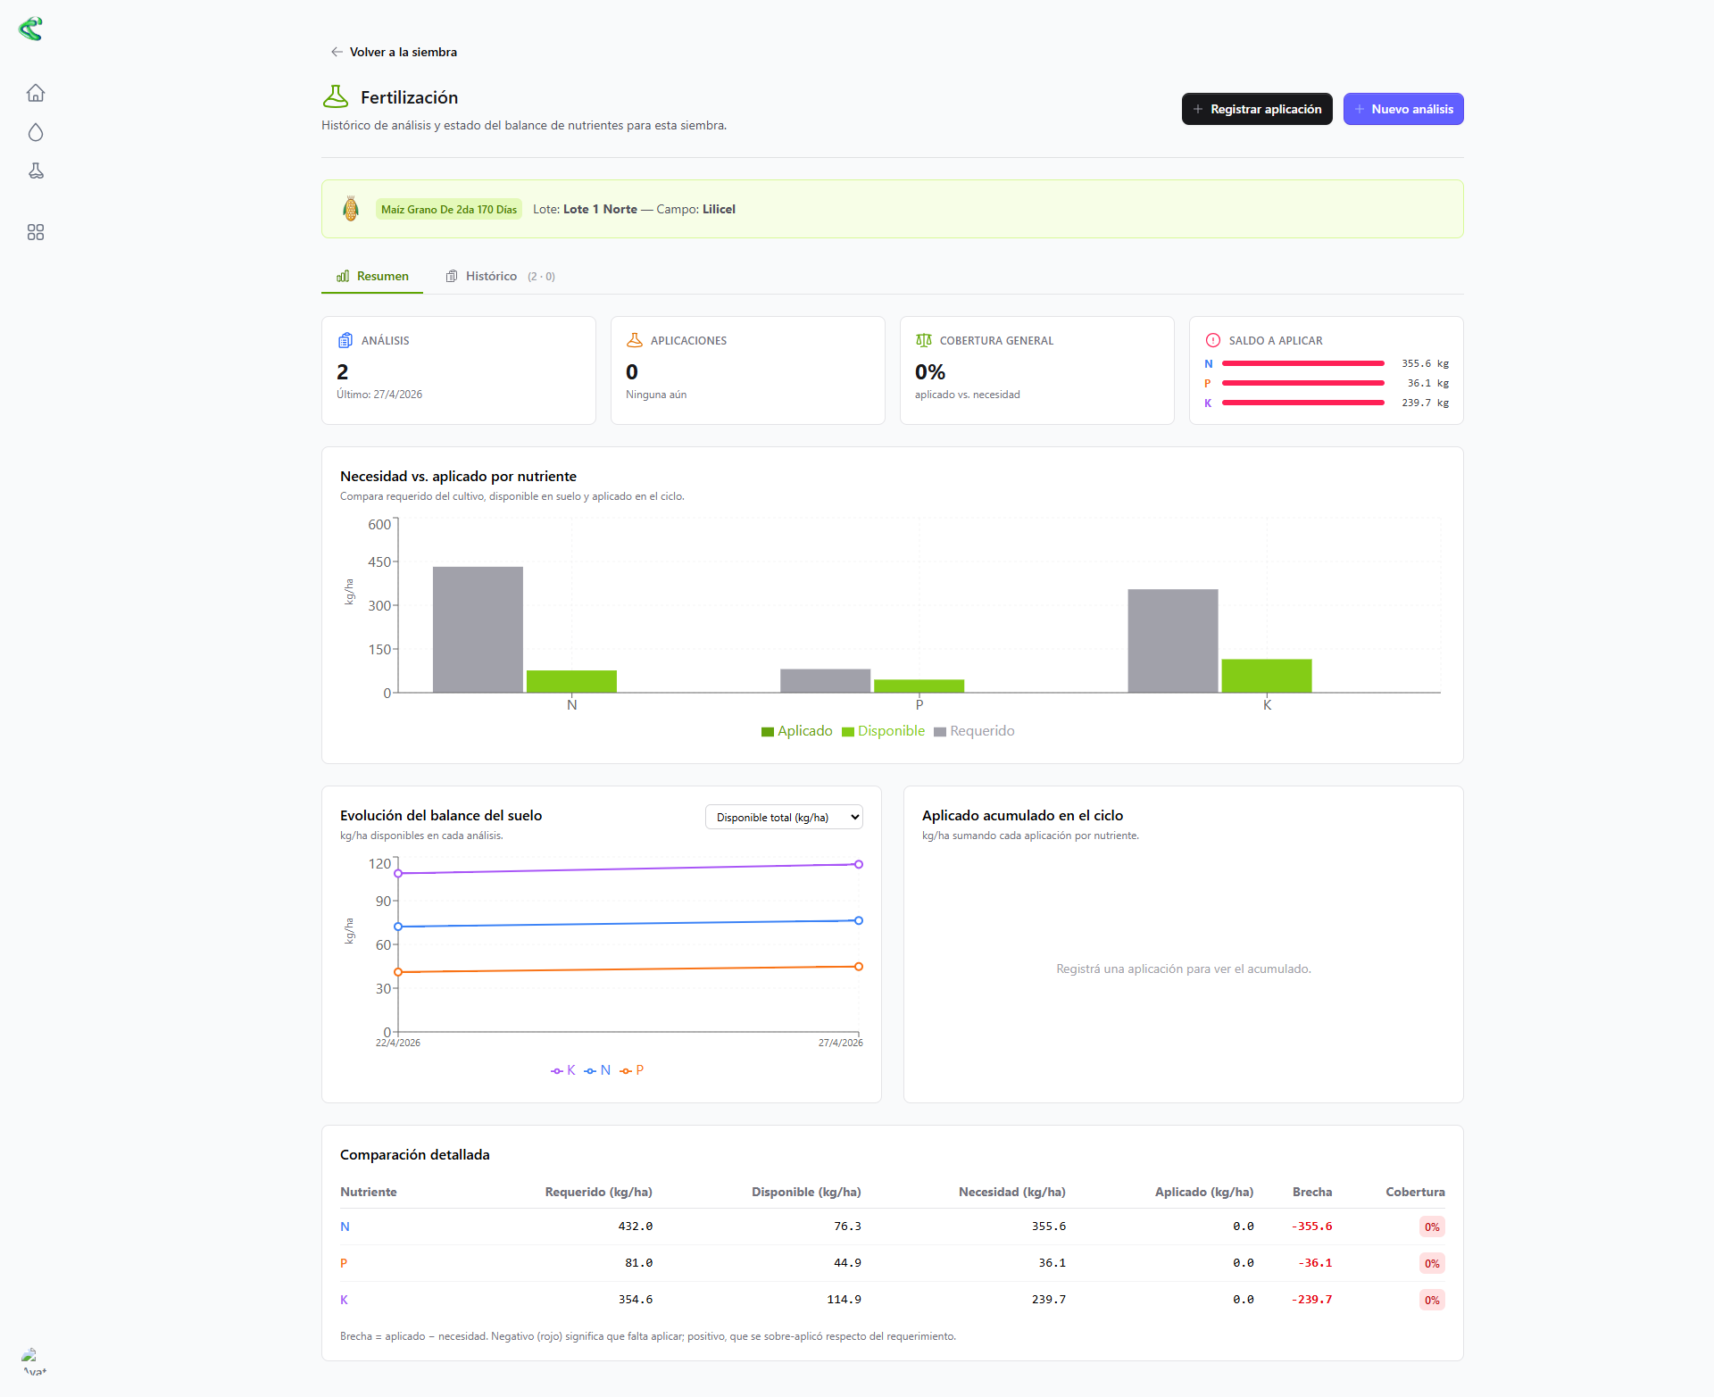
Task: Open the water drop irrigation icon
Action: 36,132
